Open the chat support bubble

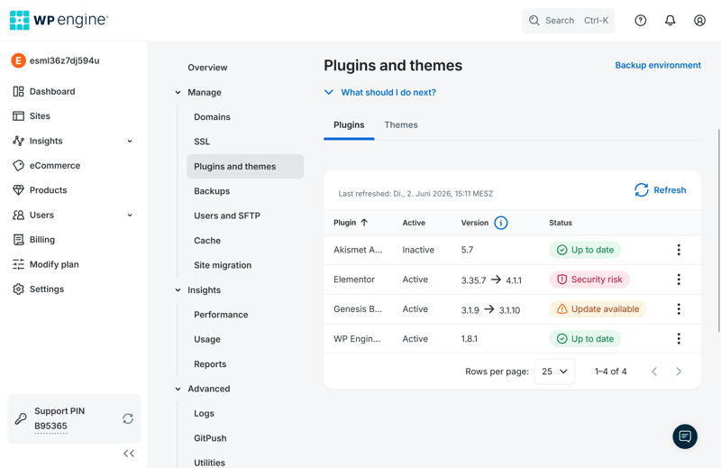(x=685, y=436)
